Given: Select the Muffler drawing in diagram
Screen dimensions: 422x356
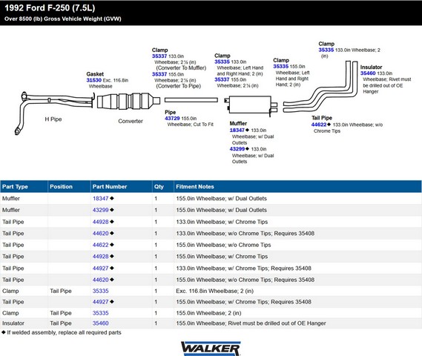Looking at the screenshot, I should [251, 105].
